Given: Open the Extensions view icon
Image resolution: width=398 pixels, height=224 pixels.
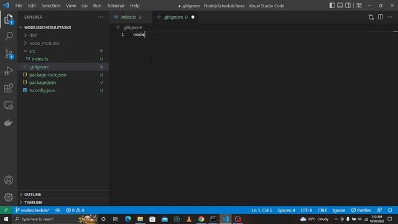Looking at the screenshot, I should pos(9,88).
